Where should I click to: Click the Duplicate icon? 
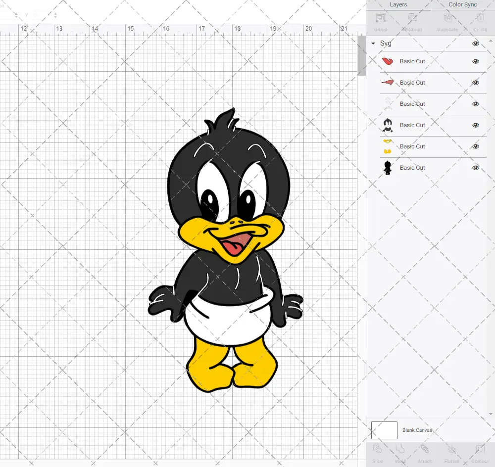pyautogui.click(x=447, y=18)
